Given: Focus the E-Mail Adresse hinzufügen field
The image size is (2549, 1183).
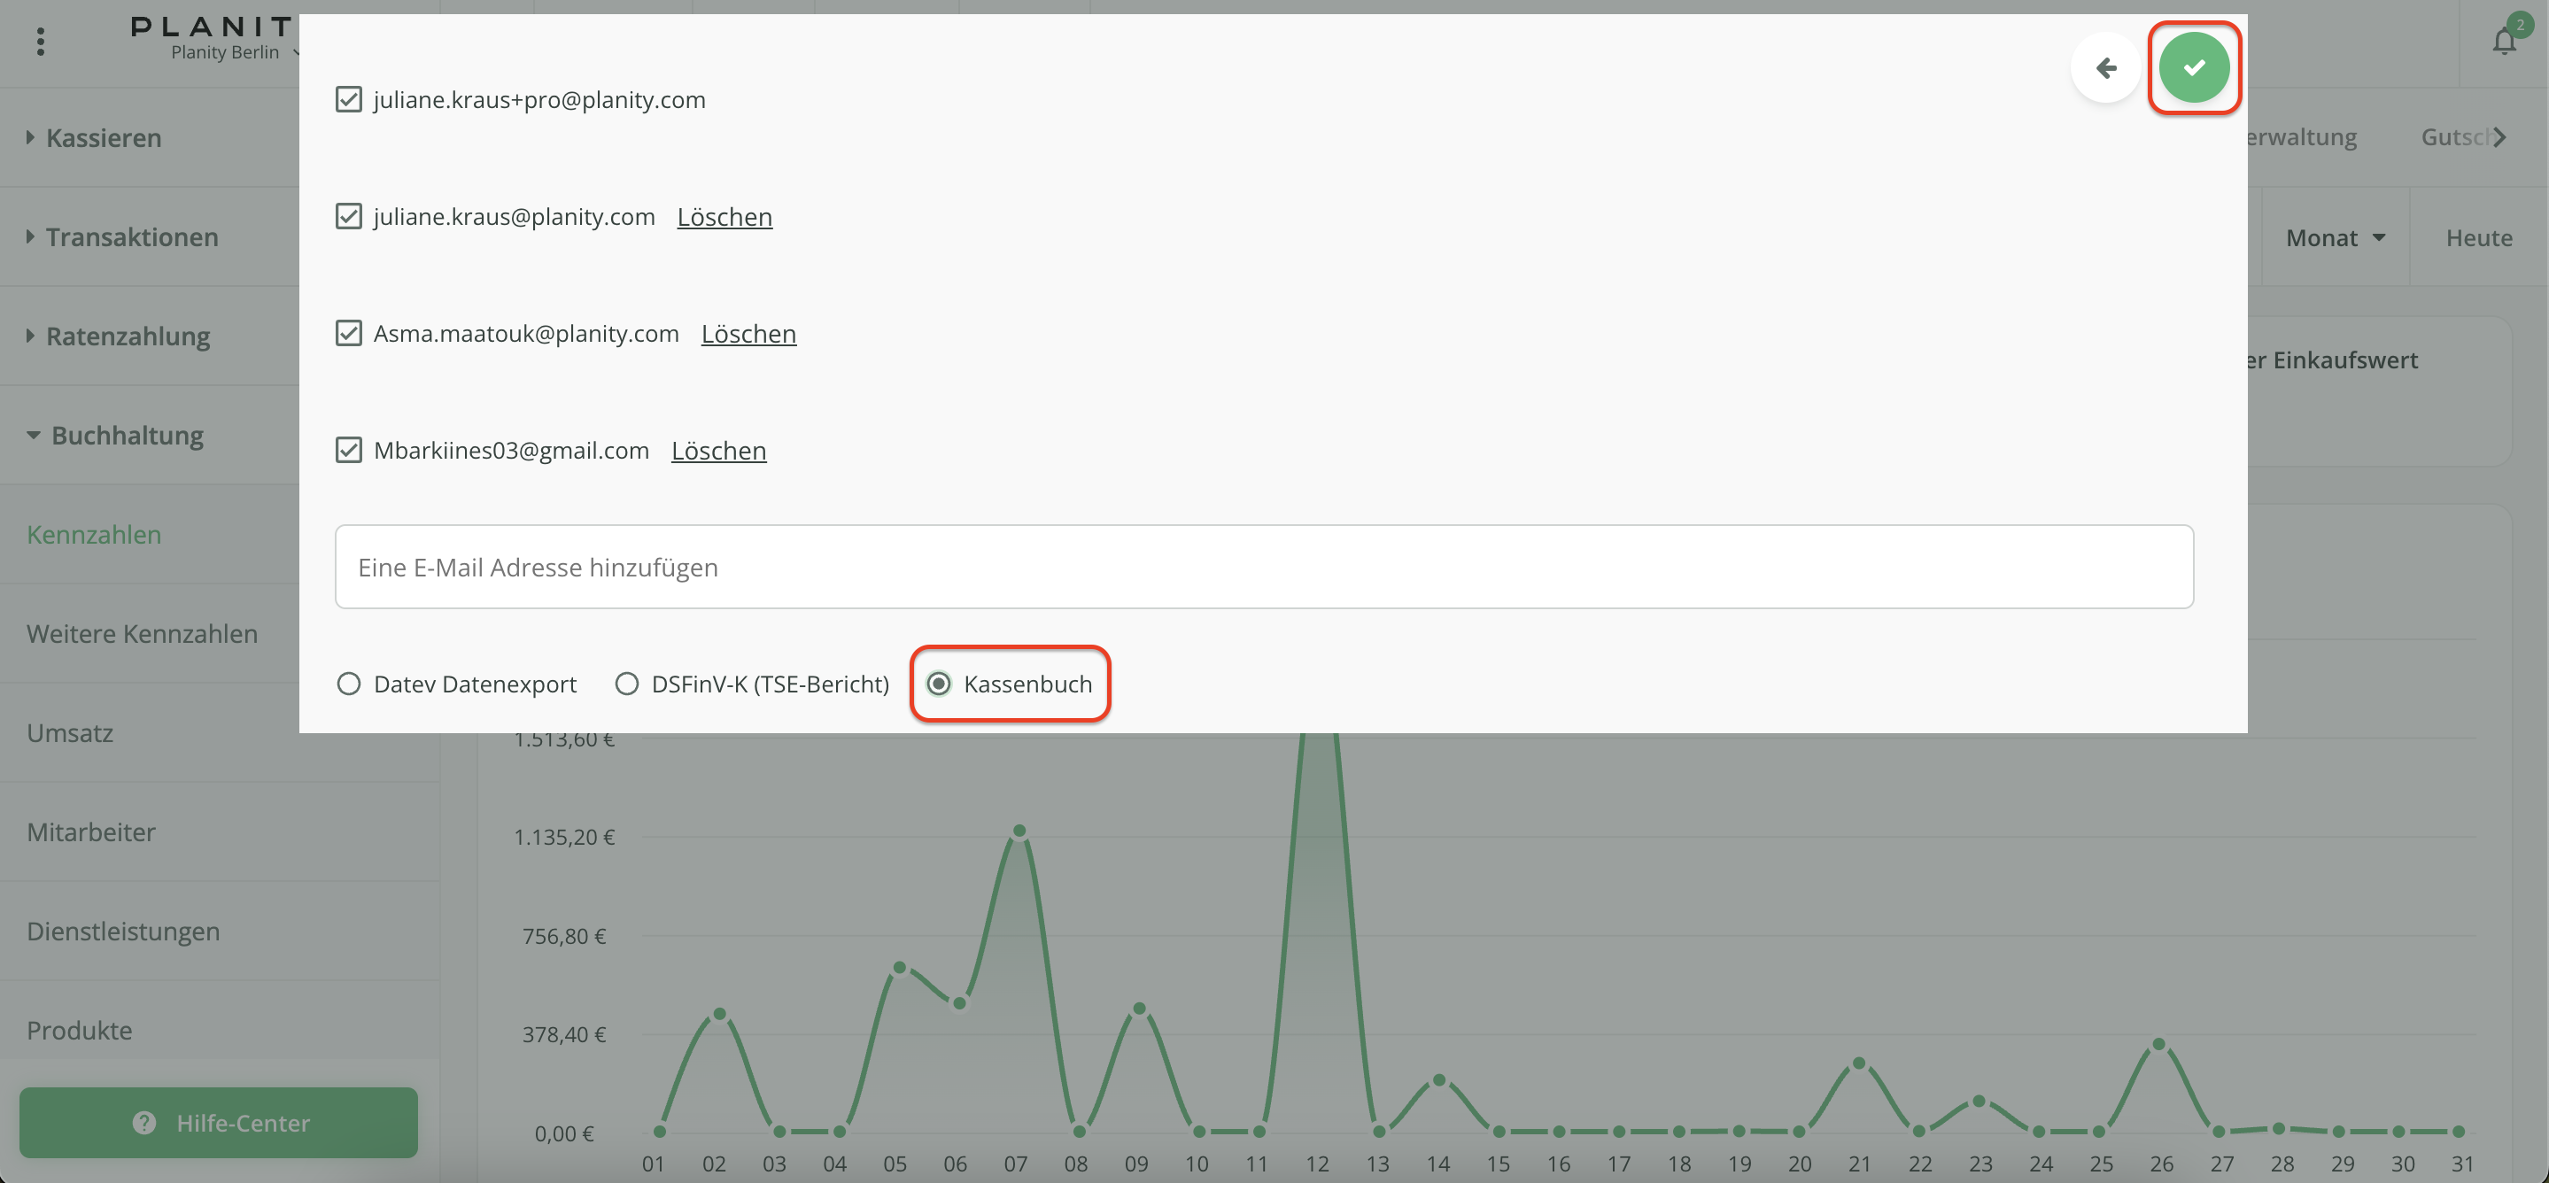Looking at the screenshot, I should click(x=1264, y=567).
